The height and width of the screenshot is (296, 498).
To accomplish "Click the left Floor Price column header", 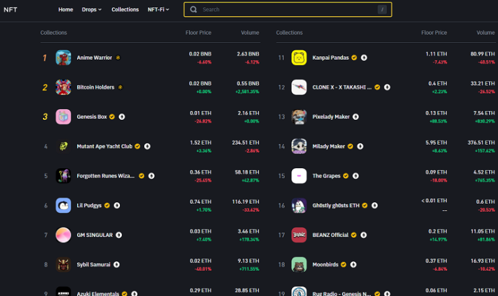I will 198,33.
